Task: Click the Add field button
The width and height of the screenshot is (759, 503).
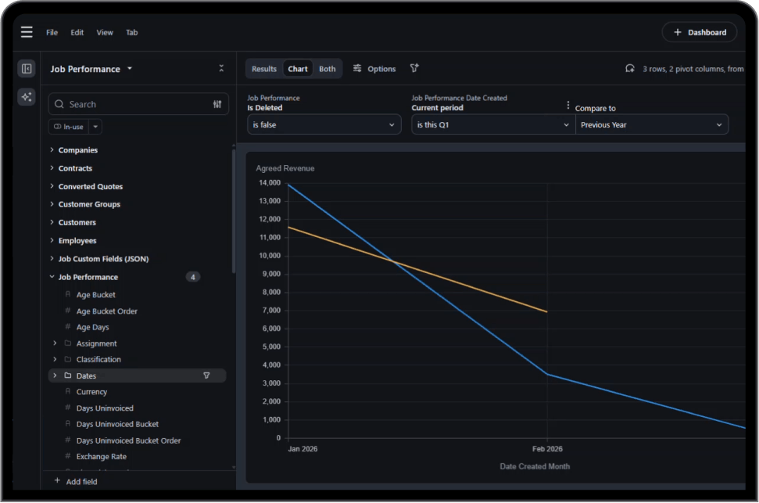Action: coord(76,481)
